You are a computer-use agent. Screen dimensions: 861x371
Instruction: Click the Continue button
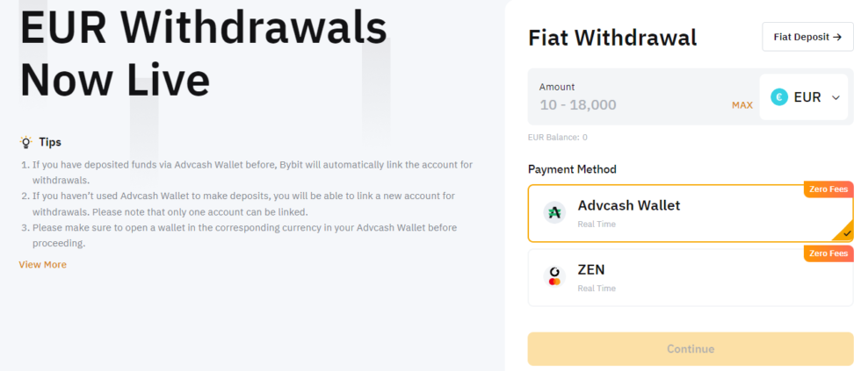pos(691,349)
